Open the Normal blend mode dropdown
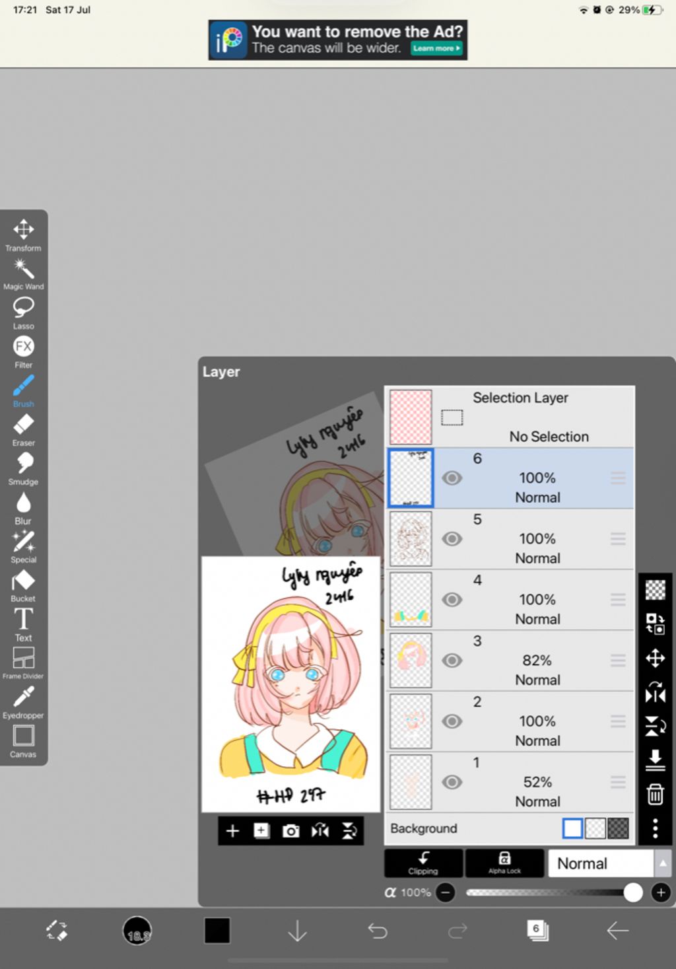This screenshot has height=969, width=676. [601, 863]
